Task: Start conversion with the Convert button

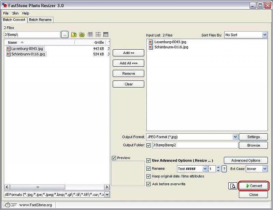Action: [x=254, y=186]
